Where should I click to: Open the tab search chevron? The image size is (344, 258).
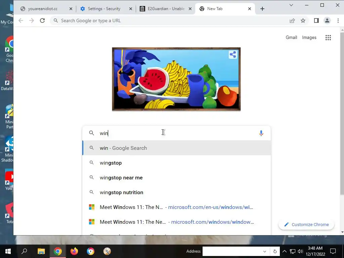pos(291,5)
